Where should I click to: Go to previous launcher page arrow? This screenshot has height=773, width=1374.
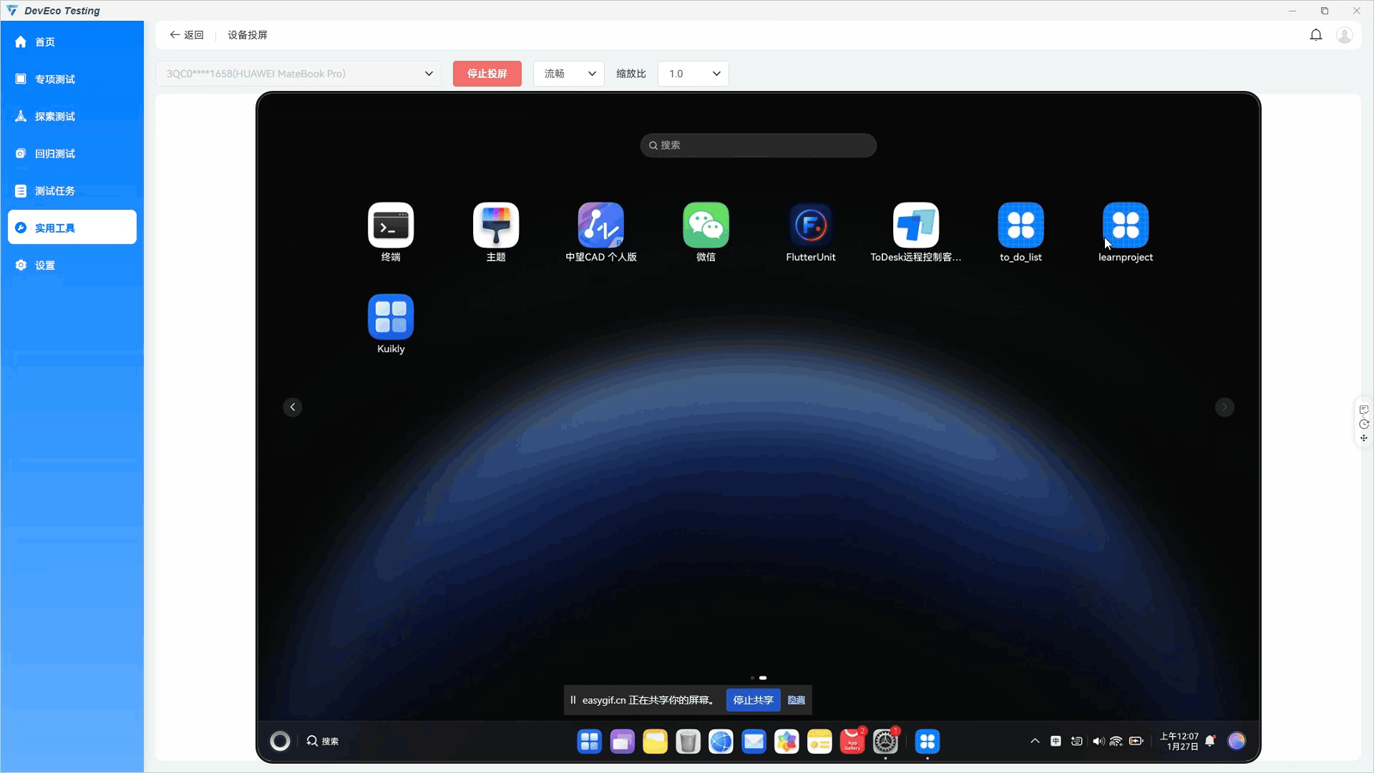click(x=293, y=407)
